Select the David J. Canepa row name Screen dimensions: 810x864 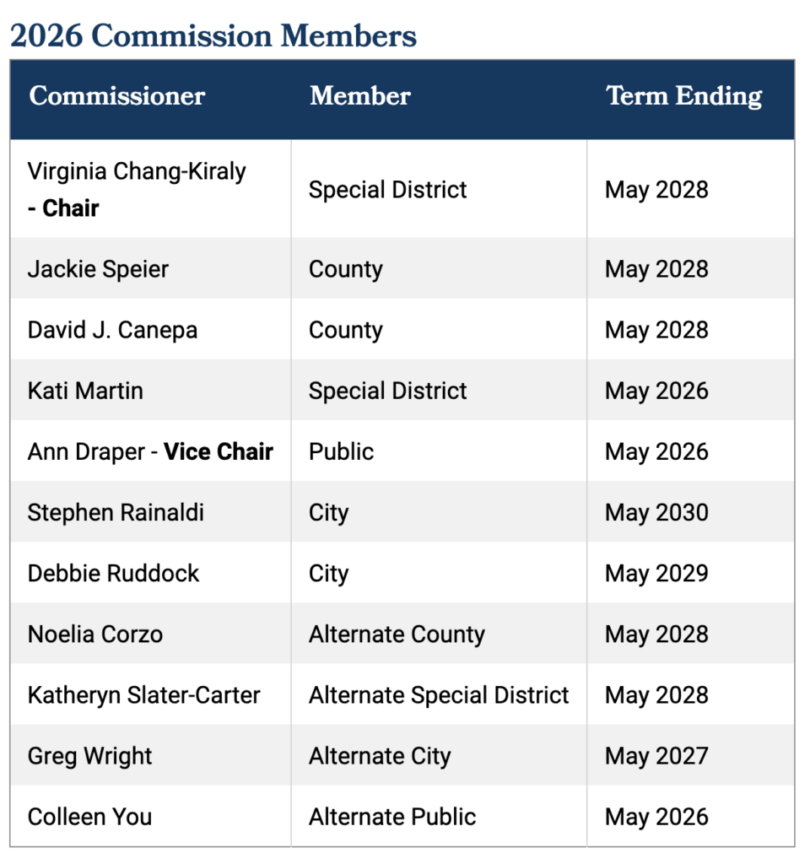point(112,330)
